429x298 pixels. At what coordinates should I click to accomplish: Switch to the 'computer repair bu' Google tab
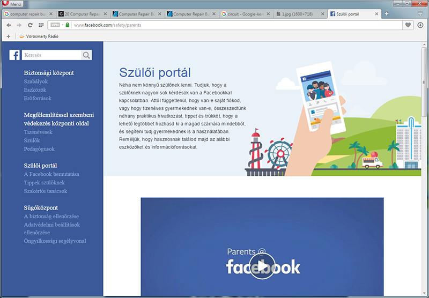pyautogui.click(x=28, y=14)
